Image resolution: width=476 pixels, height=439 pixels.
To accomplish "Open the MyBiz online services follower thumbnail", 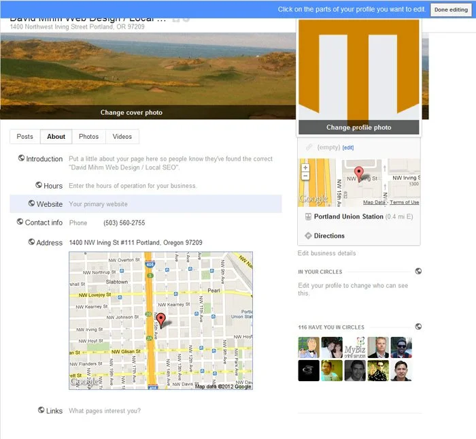I will click(355, 347).
